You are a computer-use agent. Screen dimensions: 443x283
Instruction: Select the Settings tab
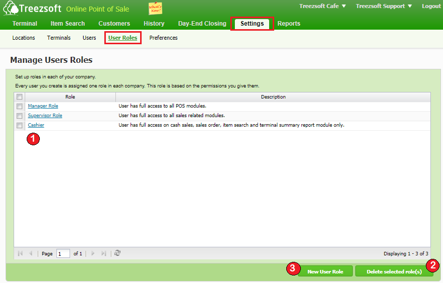point(252,24)
